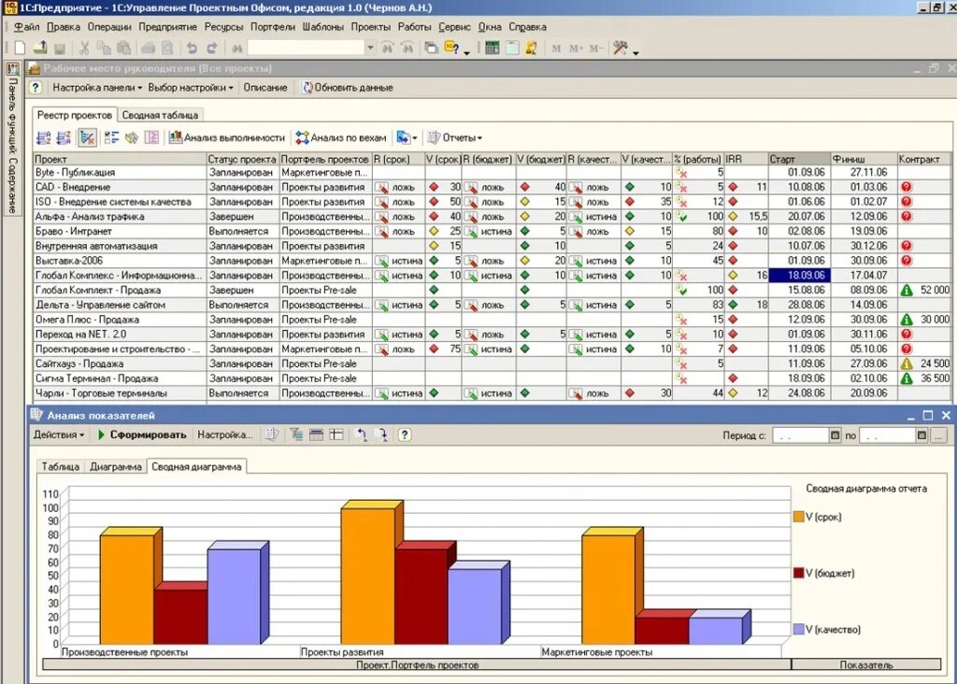
Task: Toggle the filter icon in registry toolbar
Action: tap(87, 138)
